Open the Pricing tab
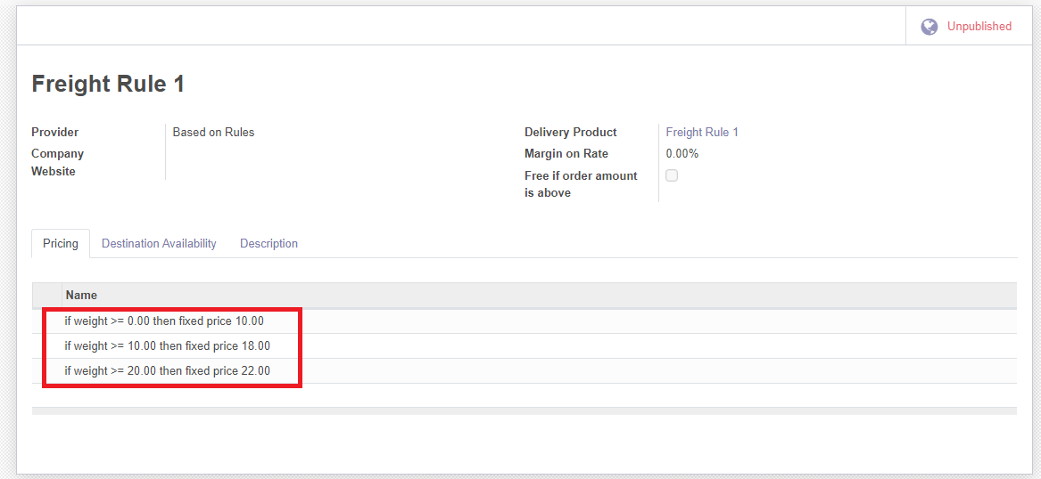The width and height of the screenshot is (1041, 479). (61, 243)
